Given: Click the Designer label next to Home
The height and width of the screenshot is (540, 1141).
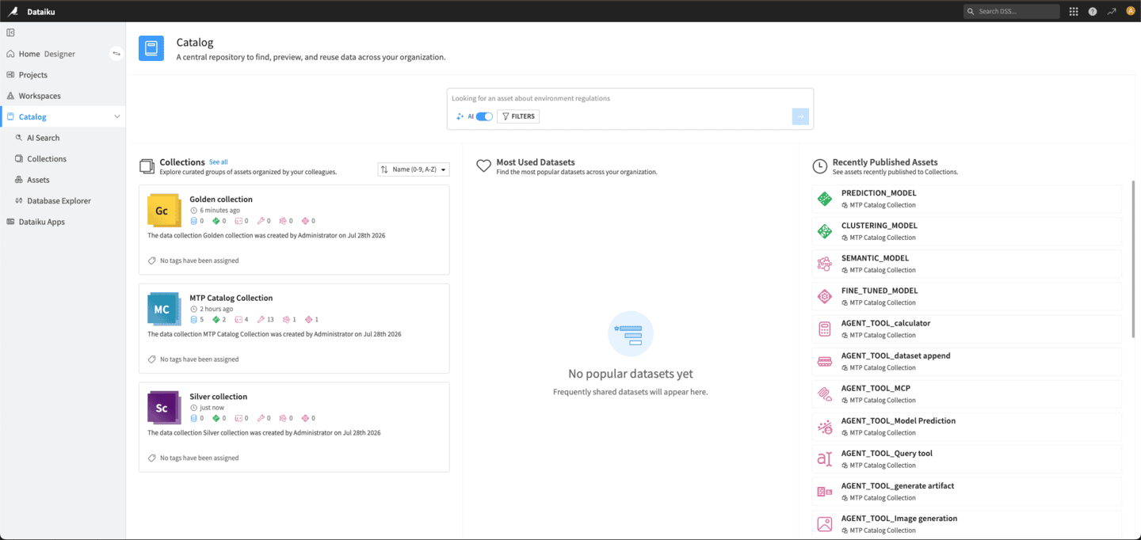Looking at the screenshot, I should click(59, 54).
